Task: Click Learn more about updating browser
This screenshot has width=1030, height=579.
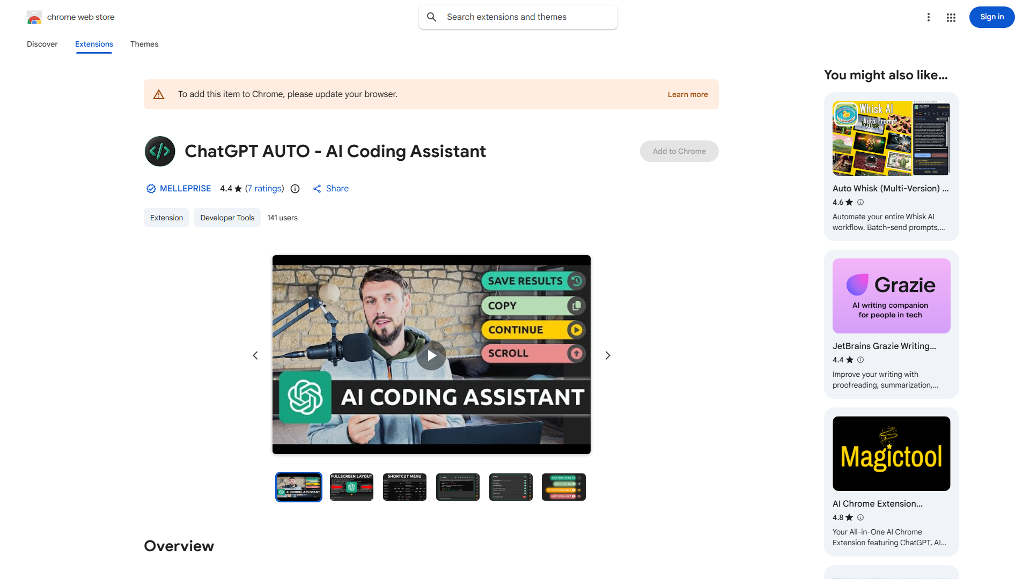Action: pyautogui.click(x=687, y=94)
